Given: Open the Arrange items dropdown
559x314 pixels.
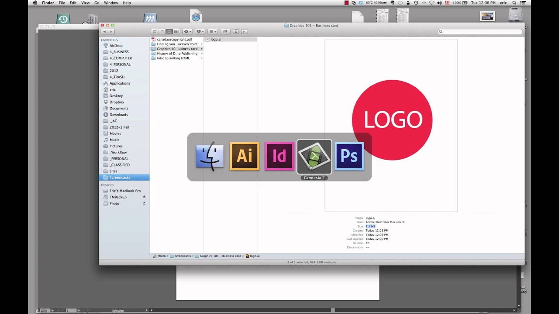Looking at the screenshot, I should click(213, 31).
